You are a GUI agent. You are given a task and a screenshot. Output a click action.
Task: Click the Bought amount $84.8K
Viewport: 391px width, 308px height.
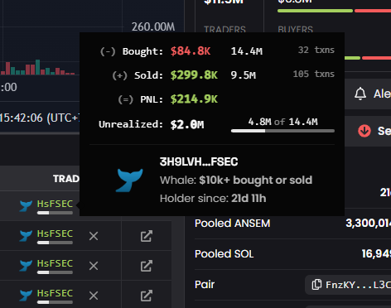(x=191, y=51)
